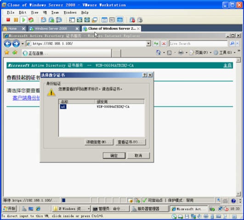244x220 pixels.
Task: Open the VMware Edit menu
Action: tap(23, 12)
